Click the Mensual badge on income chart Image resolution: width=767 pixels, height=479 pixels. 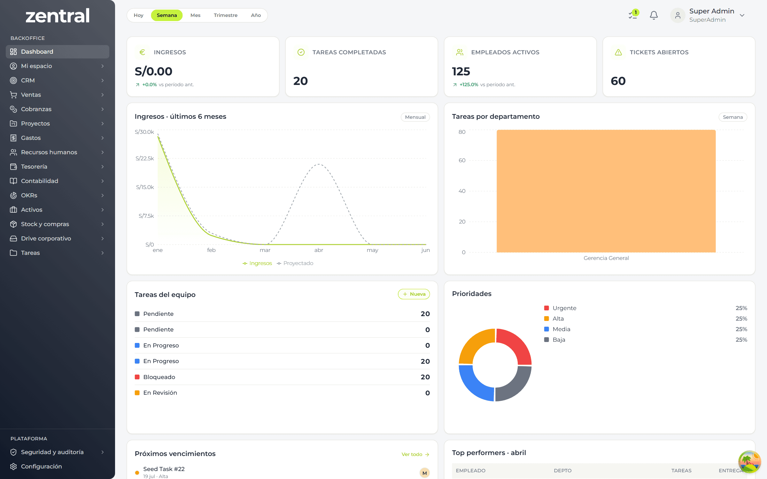tap(415, 117)
